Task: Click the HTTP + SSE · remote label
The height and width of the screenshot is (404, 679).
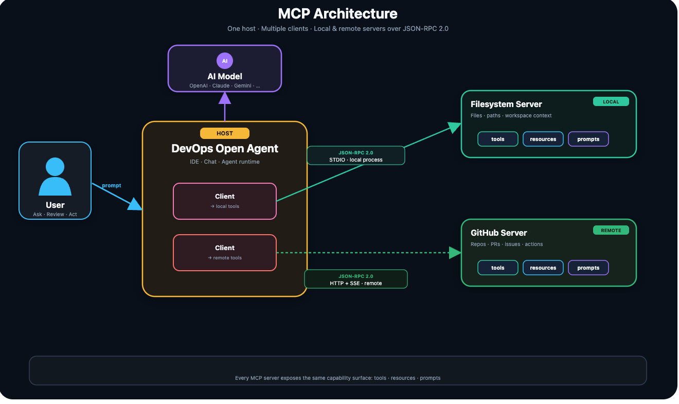Action: (356, 284)
